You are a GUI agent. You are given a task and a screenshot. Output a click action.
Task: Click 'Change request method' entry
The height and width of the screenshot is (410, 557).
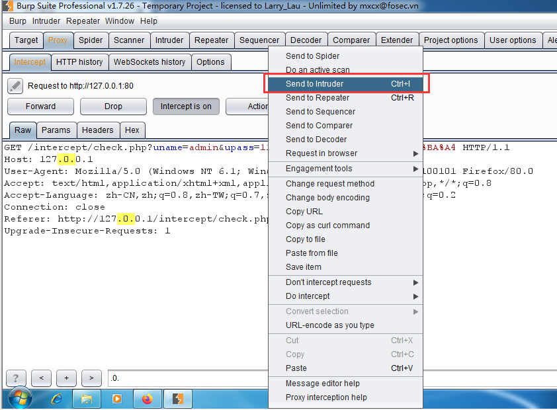tap(345, 184)
